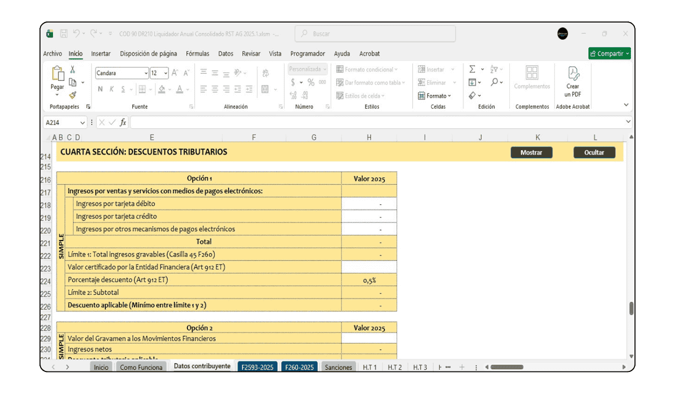Click the Clear eraser icon
The image size is (675, 394).
click(472, 95)
